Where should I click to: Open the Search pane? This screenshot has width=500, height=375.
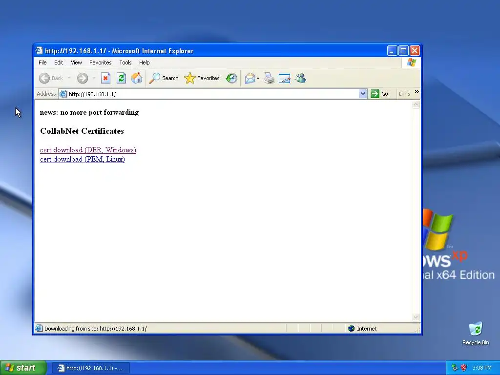click(164, 78)
